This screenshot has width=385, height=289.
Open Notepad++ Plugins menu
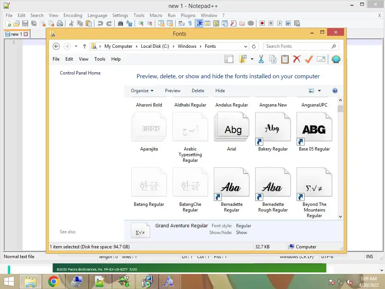pyautogui.click(x=188, y=15)
